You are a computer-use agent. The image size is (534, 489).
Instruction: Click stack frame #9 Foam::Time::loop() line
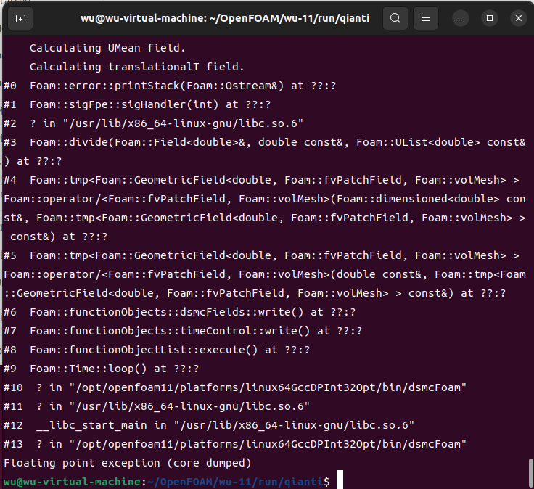tap(104, 369)
